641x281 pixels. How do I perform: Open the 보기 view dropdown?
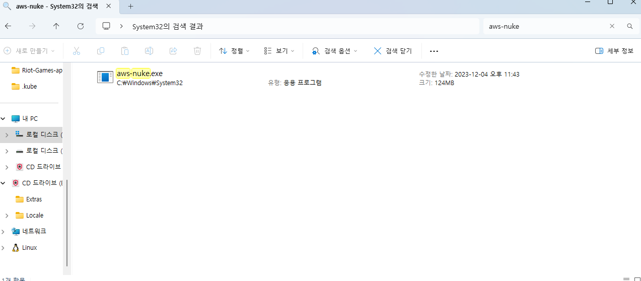point(279,51)
